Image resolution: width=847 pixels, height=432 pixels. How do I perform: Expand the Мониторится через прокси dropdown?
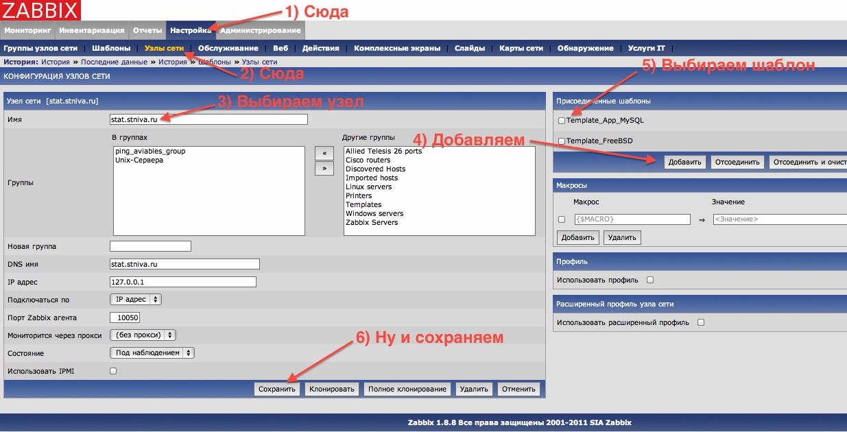143,335
